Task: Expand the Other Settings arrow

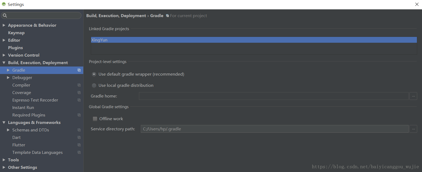Action: [4, 167]
